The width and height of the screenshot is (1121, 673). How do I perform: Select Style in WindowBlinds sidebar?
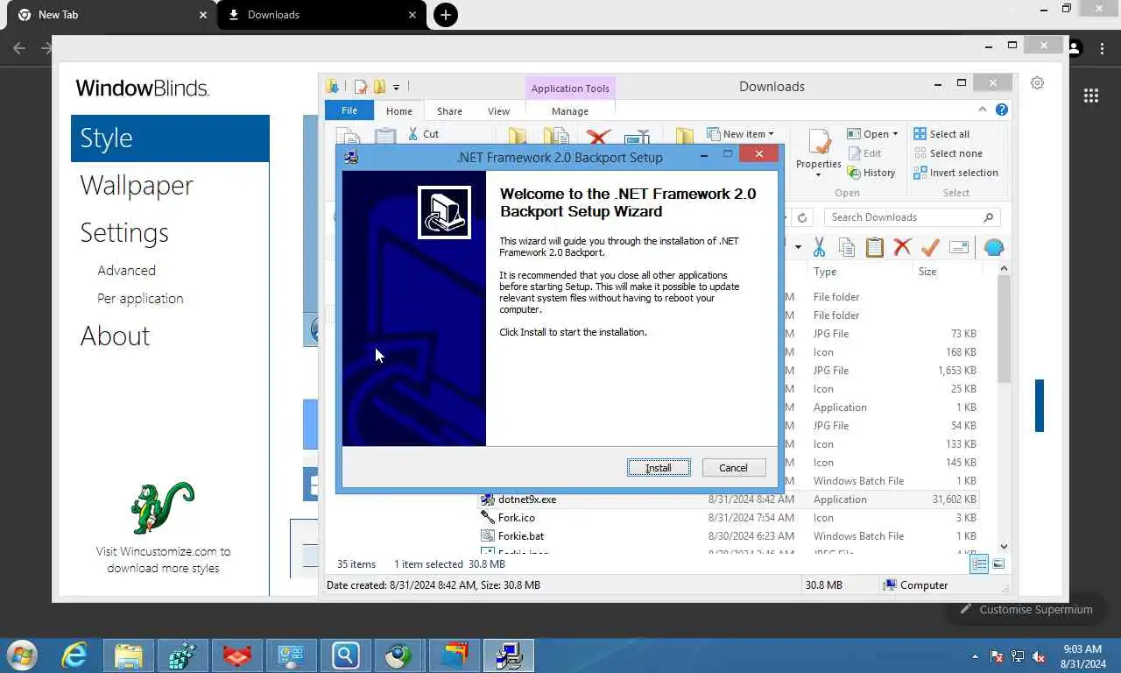click(170, 138)
